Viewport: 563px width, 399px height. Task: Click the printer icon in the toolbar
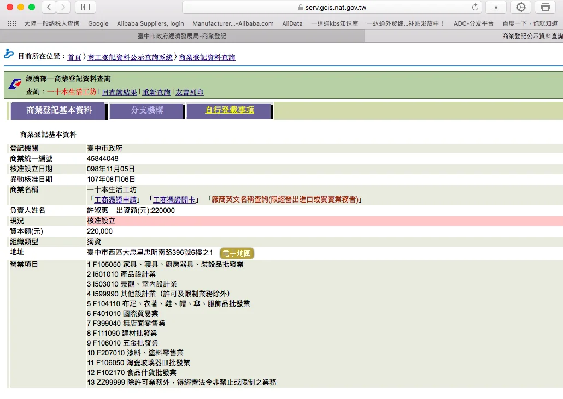[545, 7]
